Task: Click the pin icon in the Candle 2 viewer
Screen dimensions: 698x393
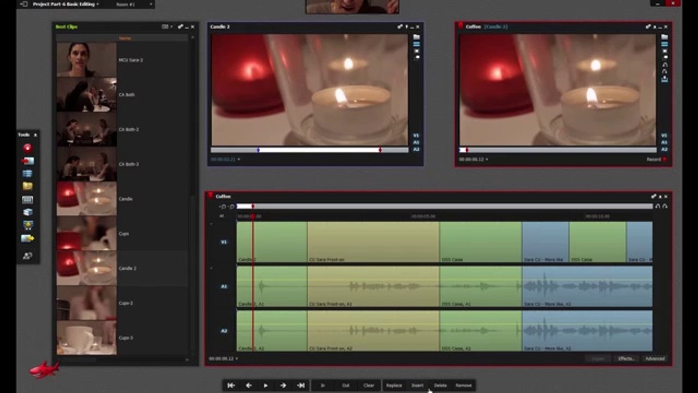Action: (x=400, y=27)
